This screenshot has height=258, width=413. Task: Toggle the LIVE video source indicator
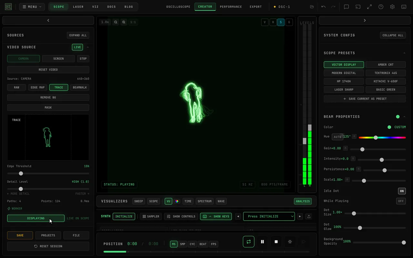click(x=77, y=47)
